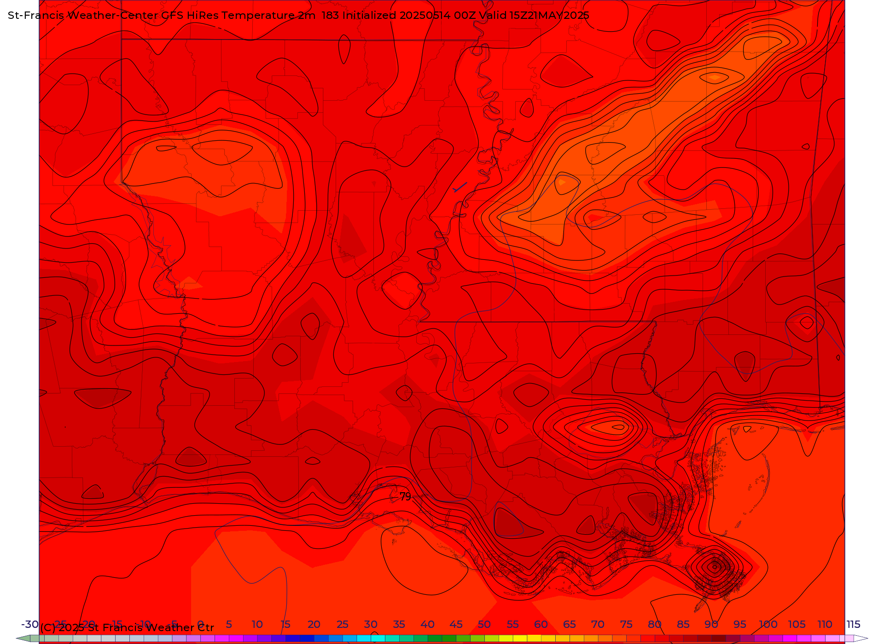Click the 25 label on the color scale
This screenshot has height=644, width=884.
342,624
